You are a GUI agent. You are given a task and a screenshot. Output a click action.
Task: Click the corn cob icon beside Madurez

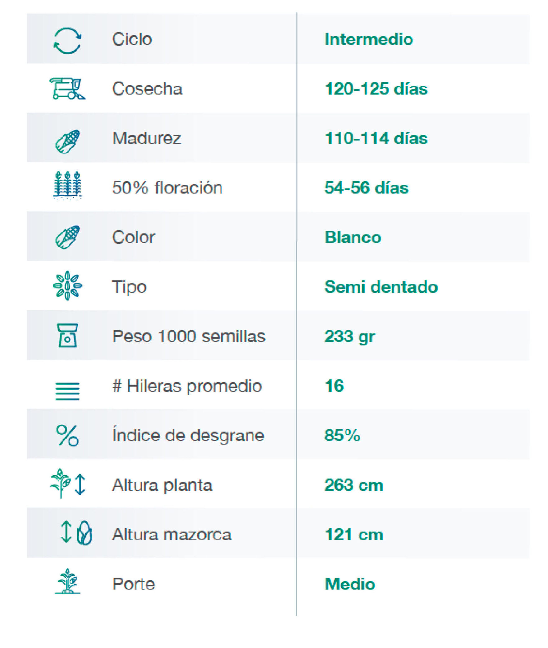tap(67, 141)
